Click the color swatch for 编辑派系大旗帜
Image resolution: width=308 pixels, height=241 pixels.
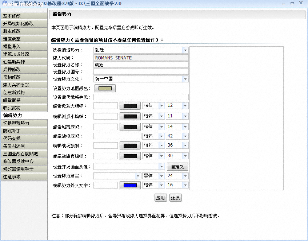point(130,106)
